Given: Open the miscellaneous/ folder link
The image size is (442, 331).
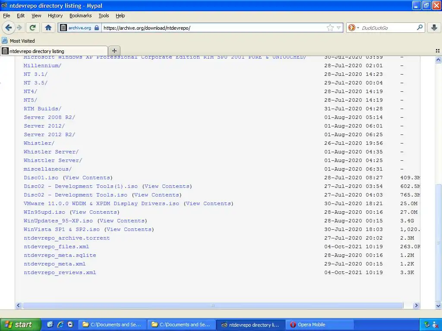Looking at the screenshot, I should click(x=47, y=169).
